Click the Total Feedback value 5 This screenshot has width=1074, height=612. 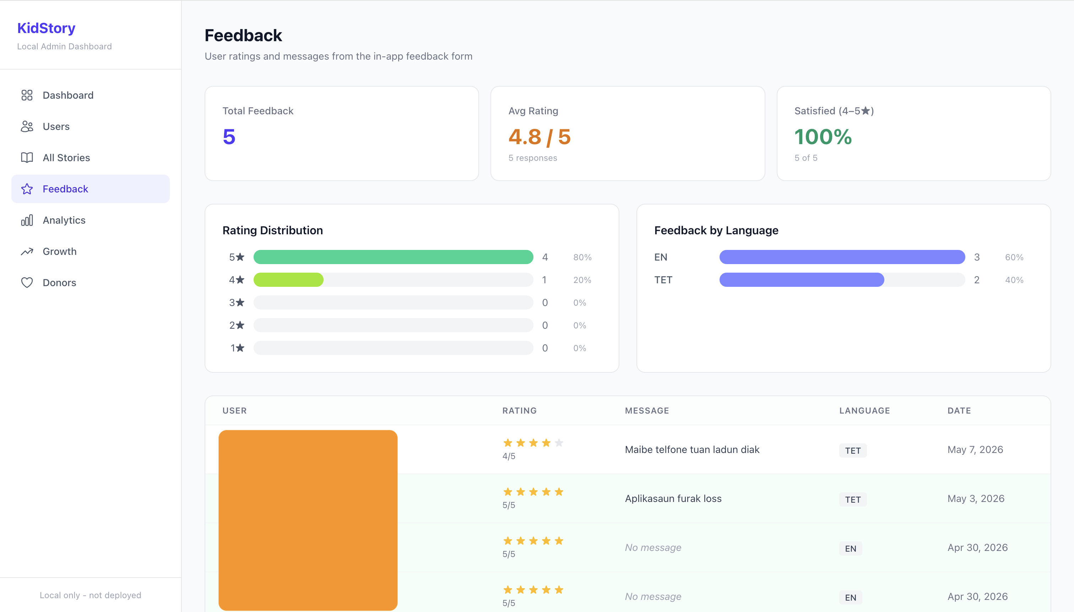(229, 137)
